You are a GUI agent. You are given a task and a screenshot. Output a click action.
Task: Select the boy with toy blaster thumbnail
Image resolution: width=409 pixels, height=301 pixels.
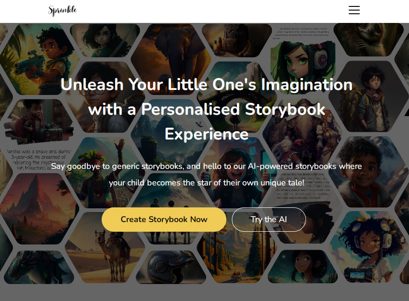(x=39, y=59)
